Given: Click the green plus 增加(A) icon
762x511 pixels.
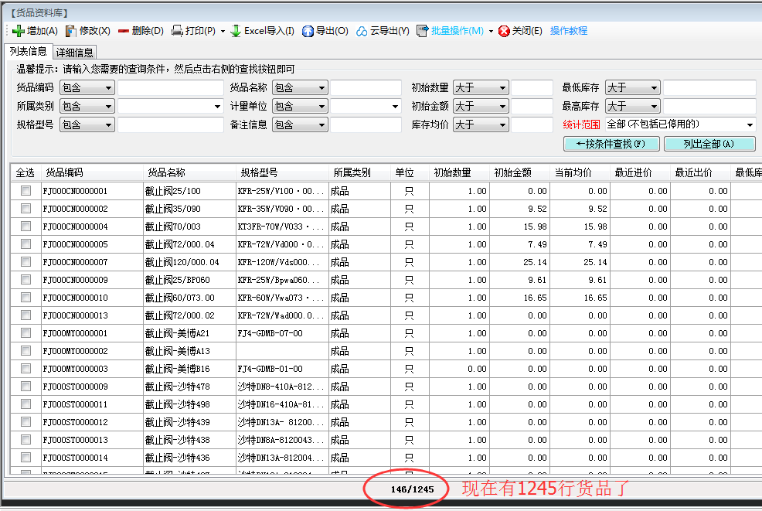Looking at the screenshot, I should [x=19, y=31].
